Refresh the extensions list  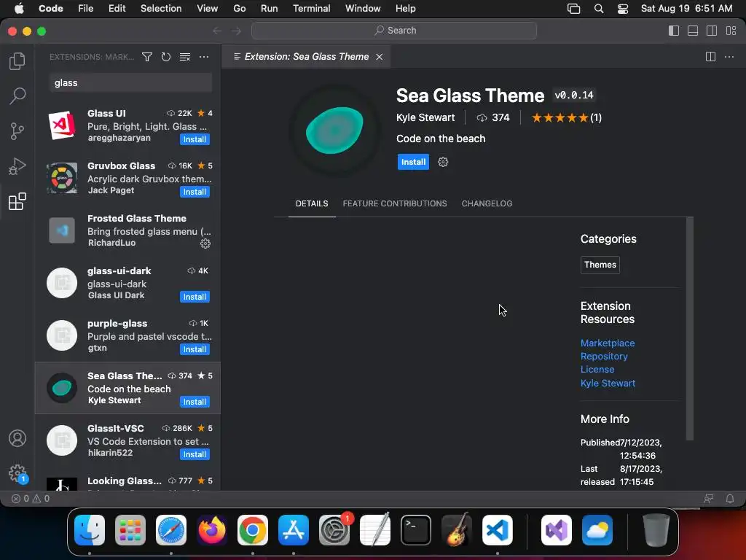[x=165, y=57]
